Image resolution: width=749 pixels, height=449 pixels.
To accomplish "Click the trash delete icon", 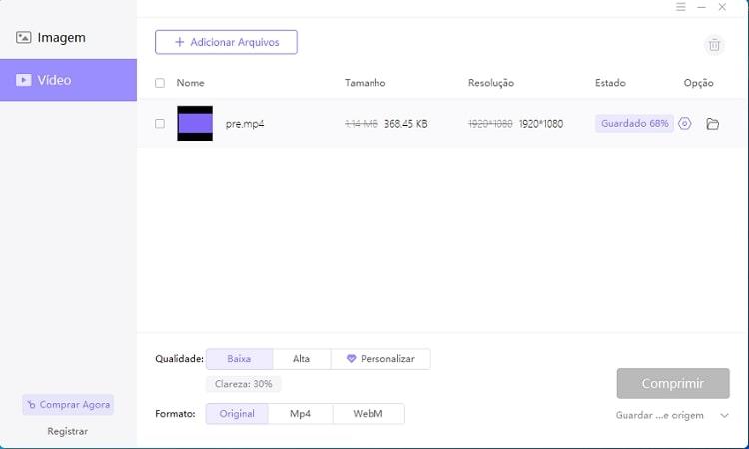I will pyautogui.click(x=714, y=44).
